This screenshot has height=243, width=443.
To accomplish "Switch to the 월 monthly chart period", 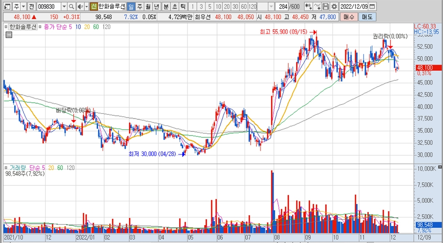I will tap(148, 6).
